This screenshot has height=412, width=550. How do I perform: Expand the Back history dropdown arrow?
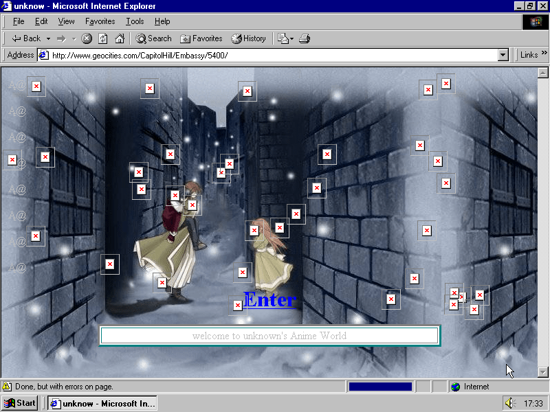(48, 38)
